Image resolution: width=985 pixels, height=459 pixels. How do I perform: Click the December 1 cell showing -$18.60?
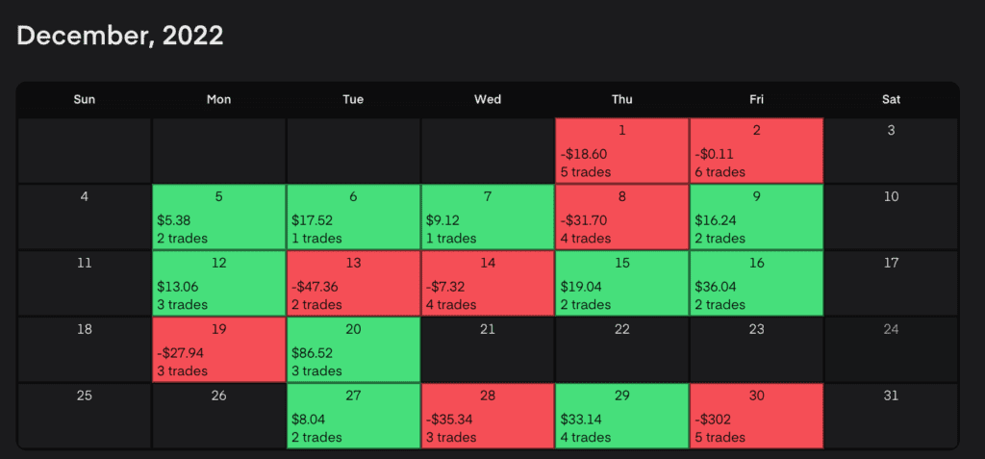point(622,151)
